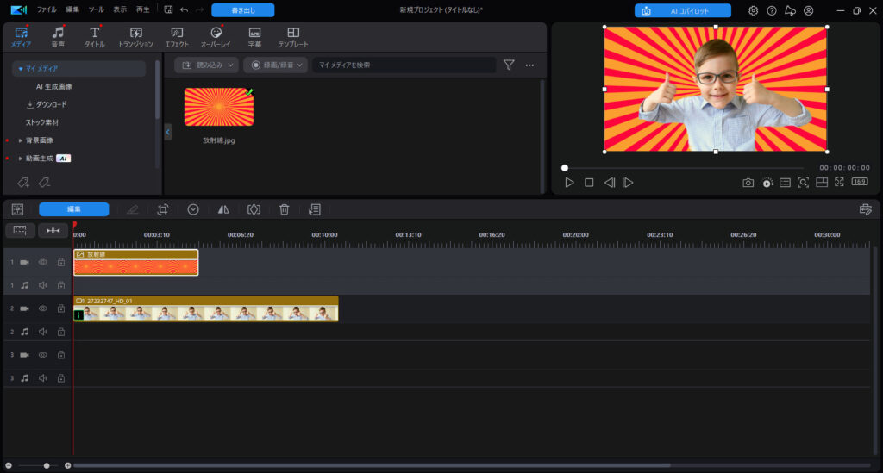Open the 録画/録音 dropdown
Viewport: 883px width, 473px height.
click(x=275, y=65)
